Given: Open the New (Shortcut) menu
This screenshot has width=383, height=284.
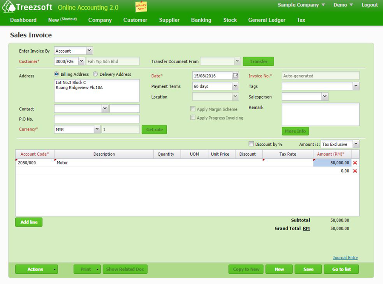Looking at the screenshot, I should click(63, 20).
